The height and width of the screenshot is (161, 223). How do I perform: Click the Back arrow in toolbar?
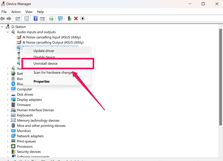3,19
